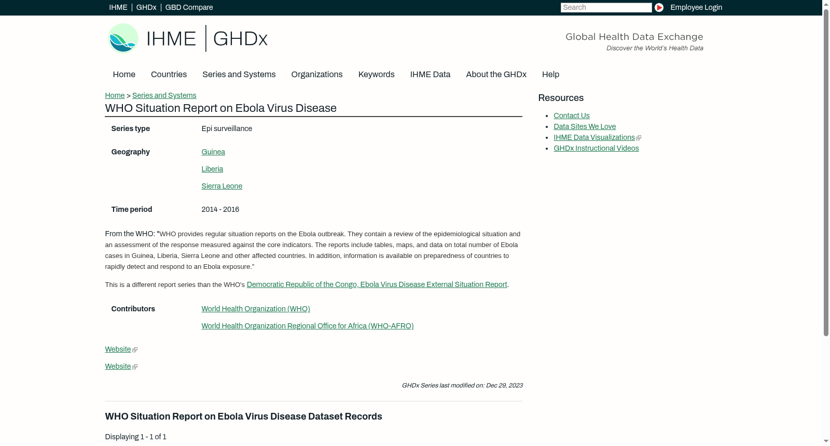Screen dimensions: 830x446
Task: Click external link icon beside first Website link
Action: pyautogui.click(x=135, y=350)
